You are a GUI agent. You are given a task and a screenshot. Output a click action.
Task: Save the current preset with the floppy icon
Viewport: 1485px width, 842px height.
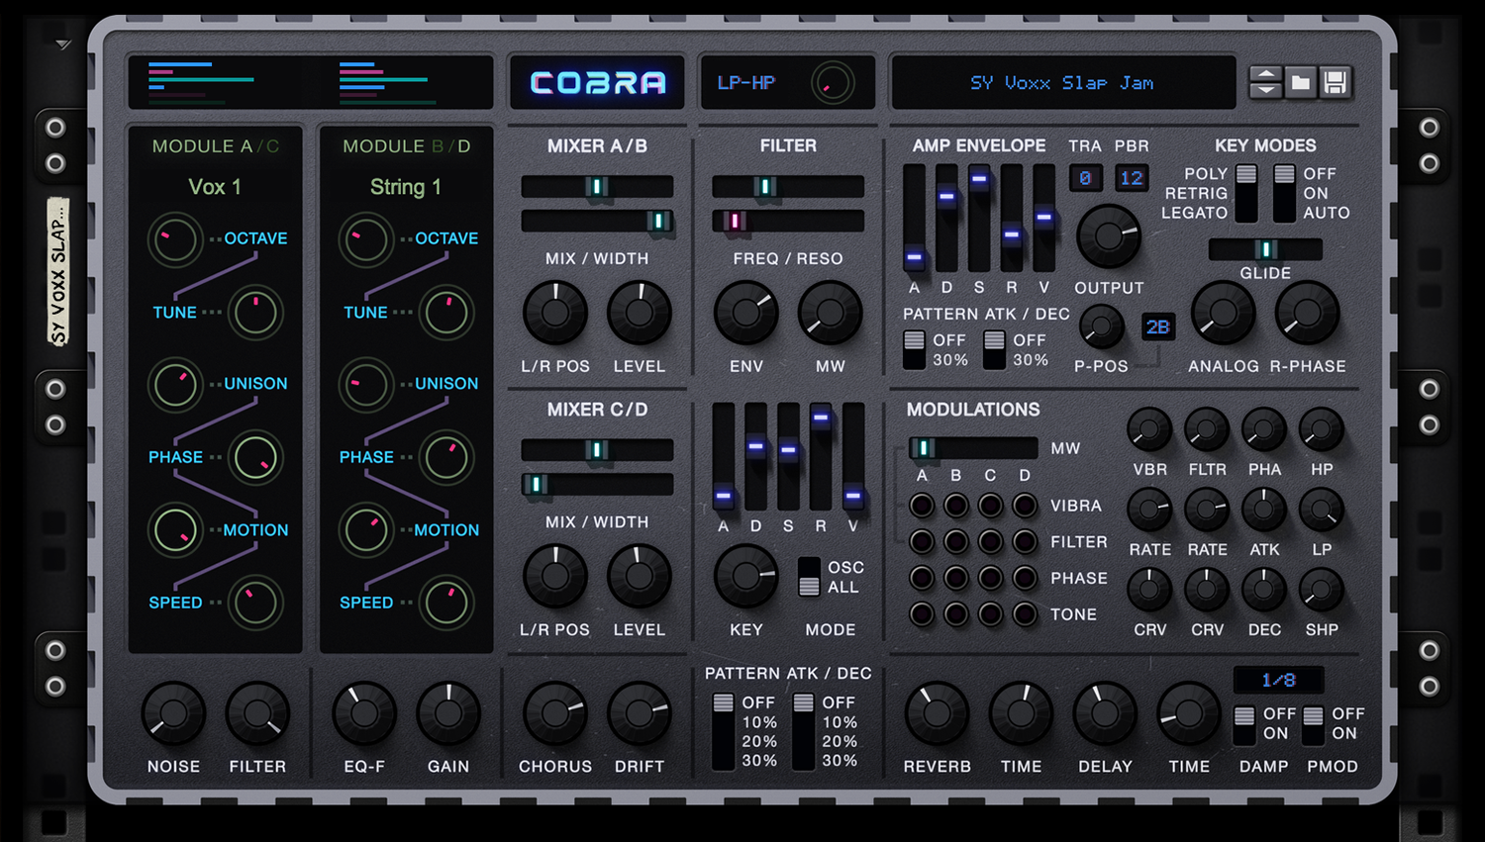(x=1335, y=83)
